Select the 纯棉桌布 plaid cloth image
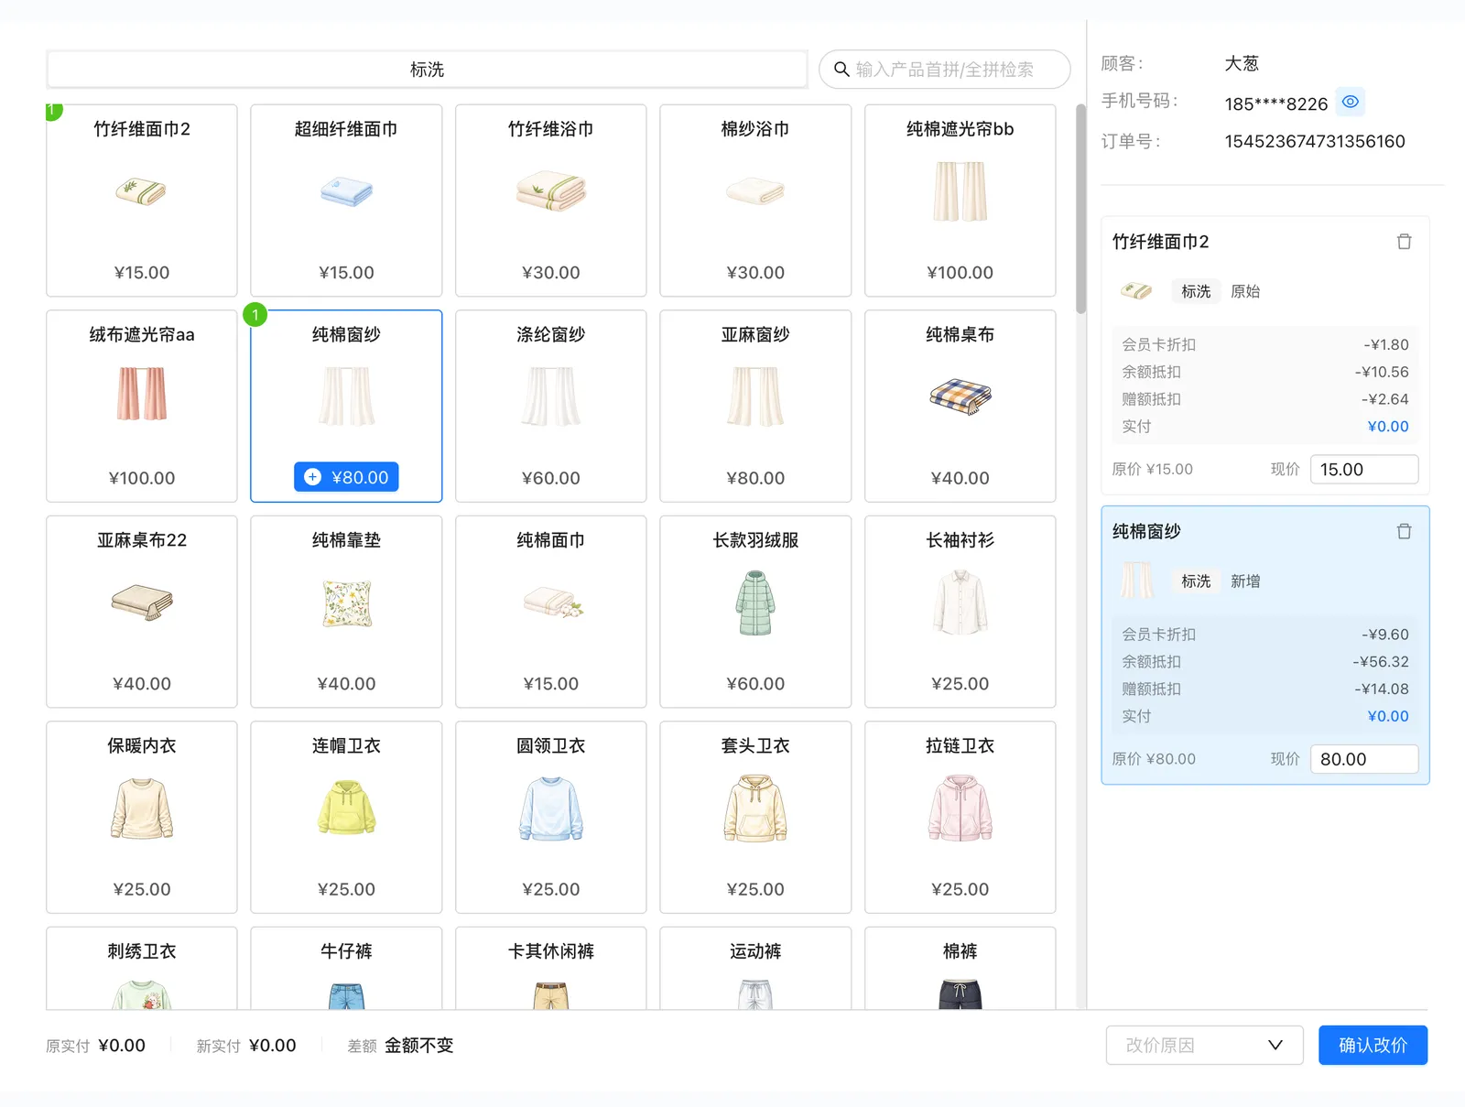The width and height of the screenshot is (1465, 1107). coord(960,397)
